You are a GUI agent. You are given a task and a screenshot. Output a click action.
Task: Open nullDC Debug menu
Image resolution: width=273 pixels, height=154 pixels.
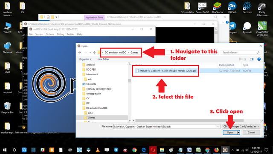(61, 34)
